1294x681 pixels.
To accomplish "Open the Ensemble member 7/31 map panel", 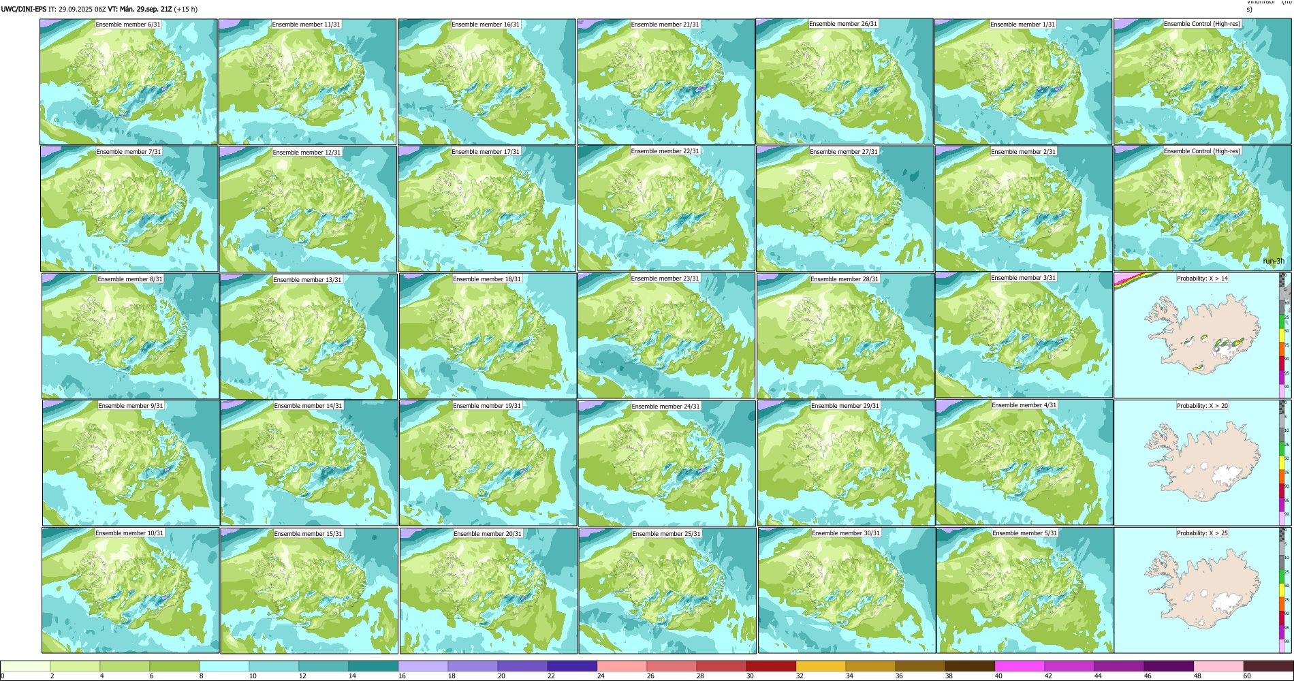I will pos(129,209).
